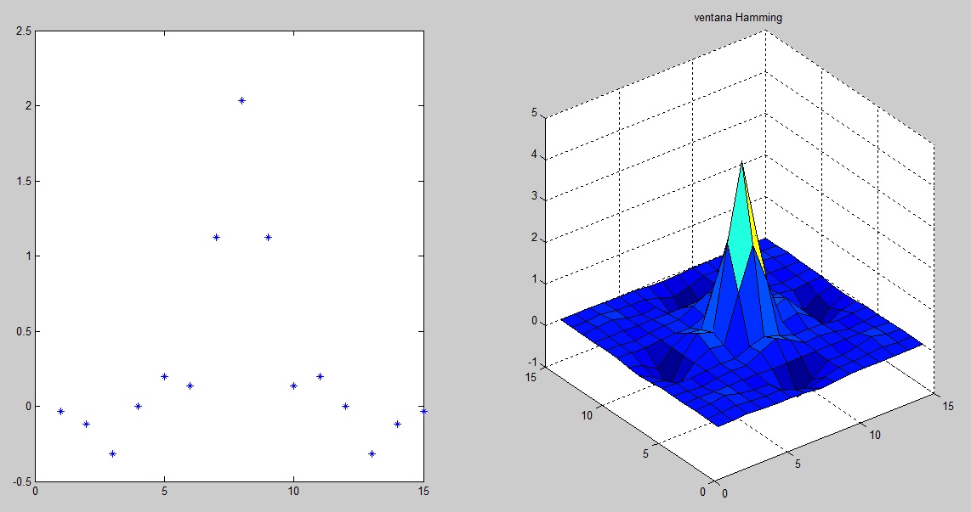971x512 pixels.
Task: Select the data marker at x=11
Action: (x=320, y=376)
